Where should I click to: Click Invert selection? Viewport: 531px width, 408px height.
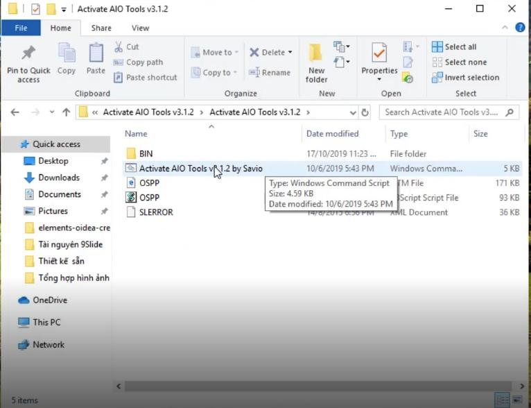(x=466, y=78)
